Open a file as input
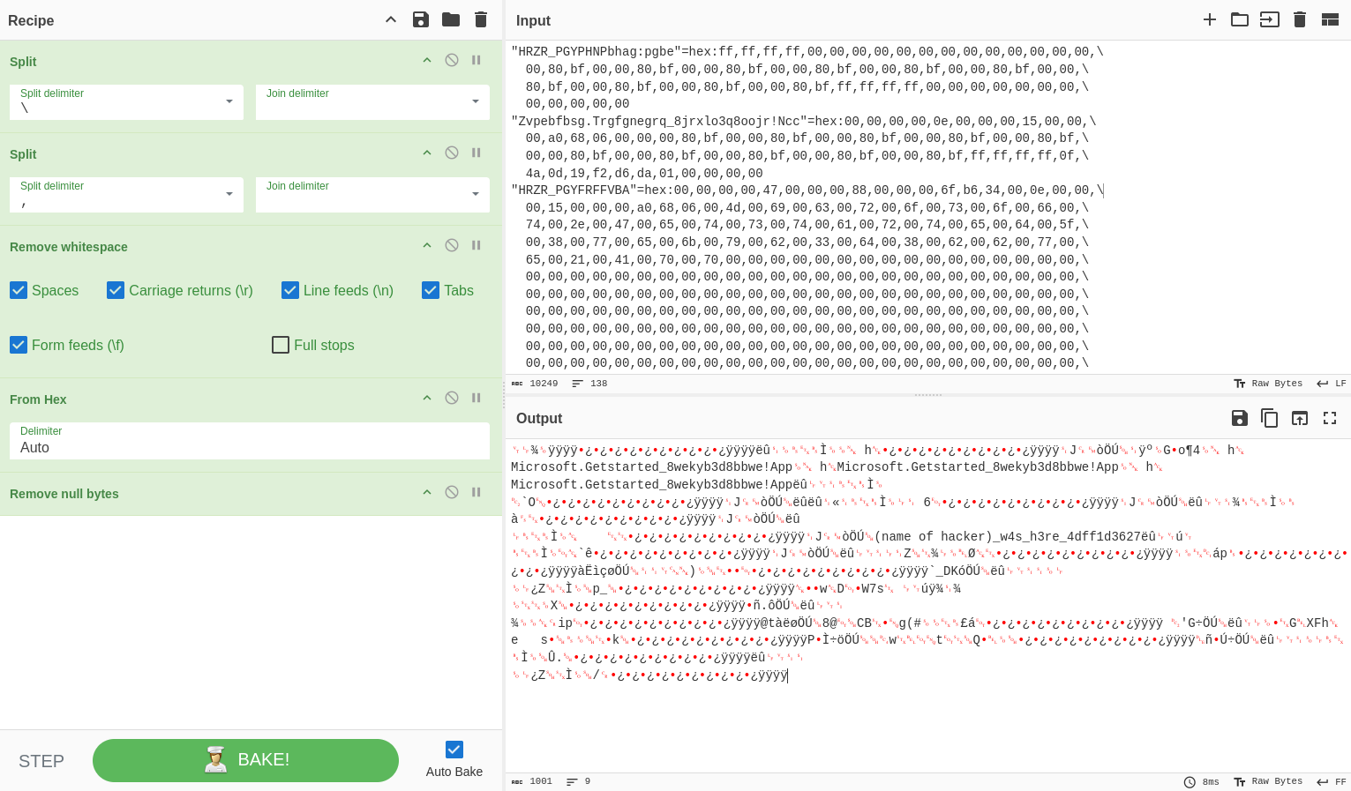The height and width of the screenshot is (791, 1351). point(1240,19)
